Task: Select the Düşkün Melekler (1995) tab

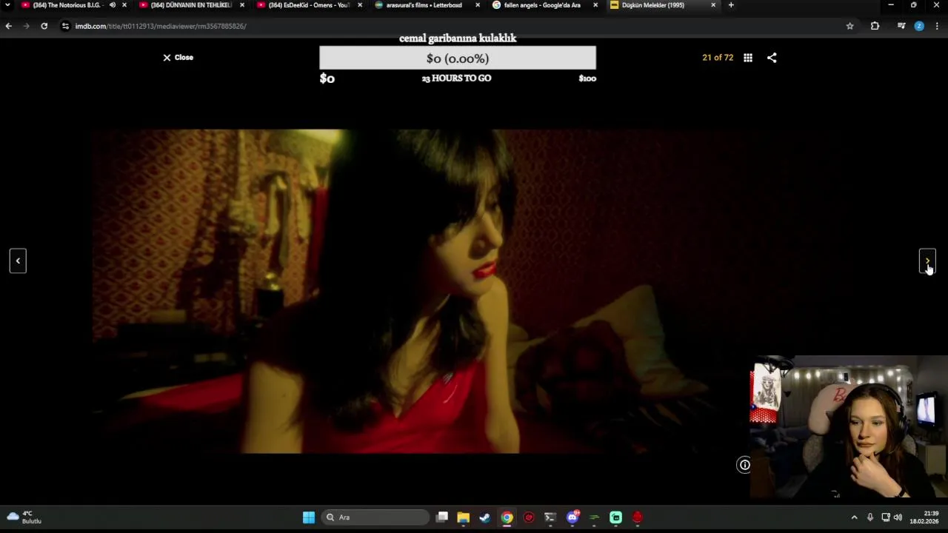Action: pos(652,5)
